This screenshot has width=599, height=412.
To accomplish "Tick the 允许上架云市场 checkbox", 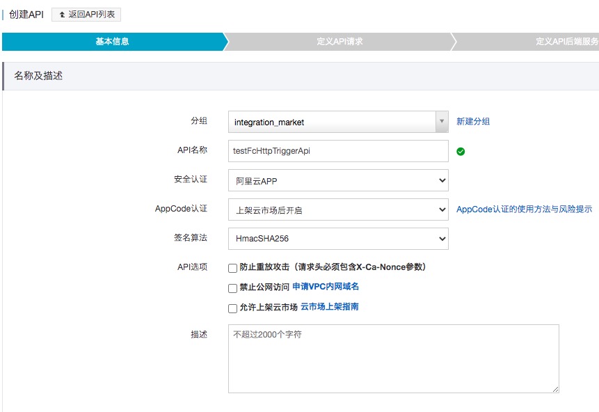I will tap(232, 308).
